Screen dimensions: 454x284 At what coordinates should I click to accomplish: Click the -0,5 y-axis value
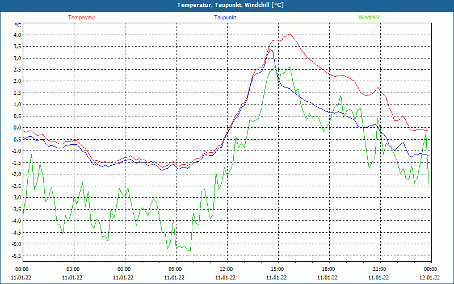coord(16,139)
